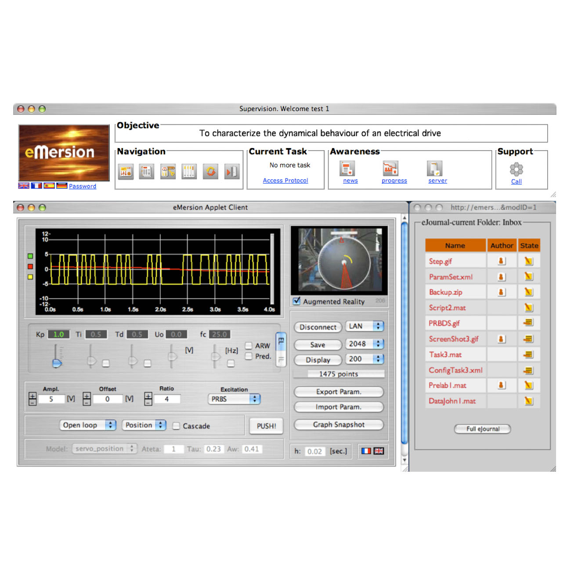Screen dimensions: 571x571
Task: Click the first Navigation toolbar icon
Action: [126, 172]
